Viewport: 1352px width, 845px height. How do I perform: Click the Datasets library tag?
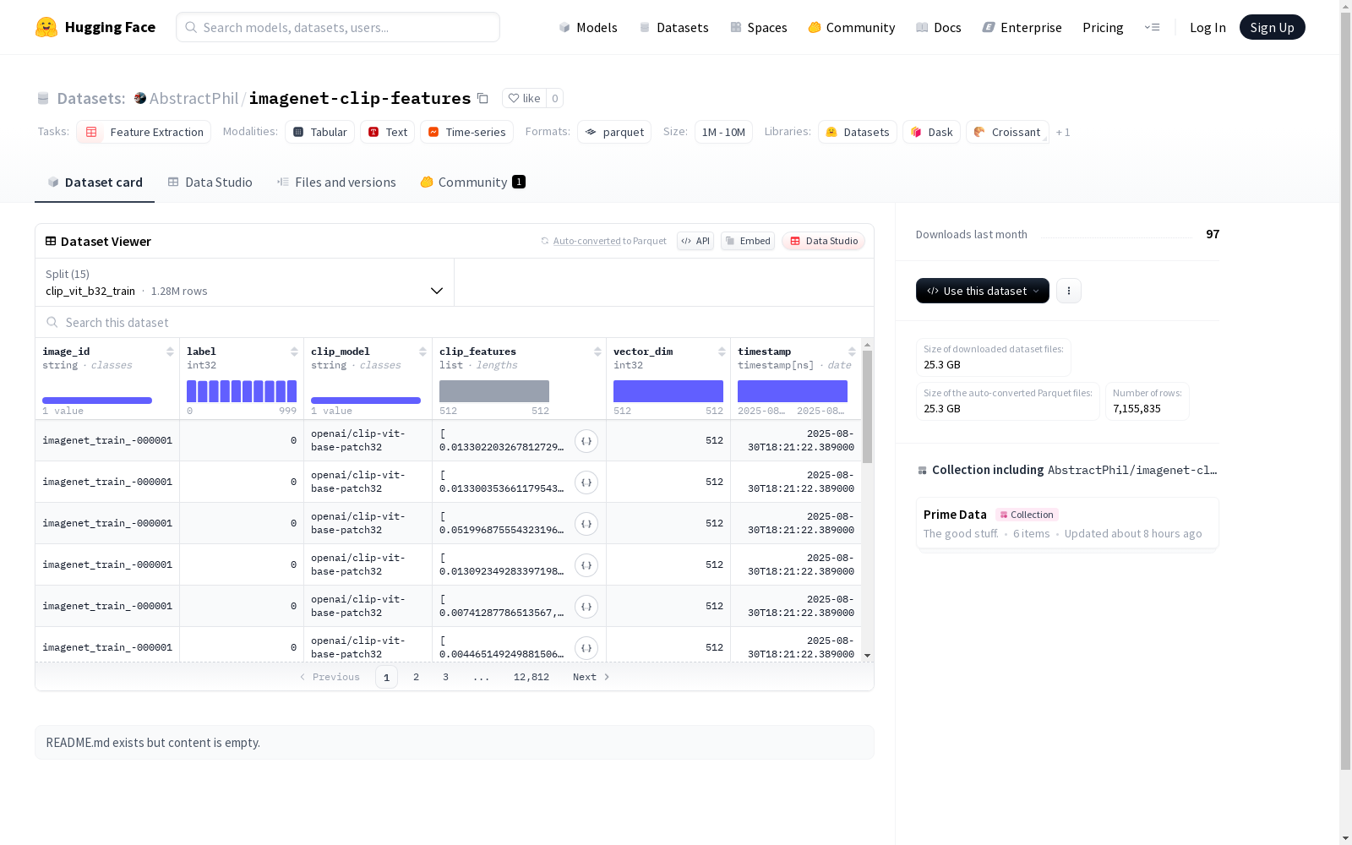858,132
